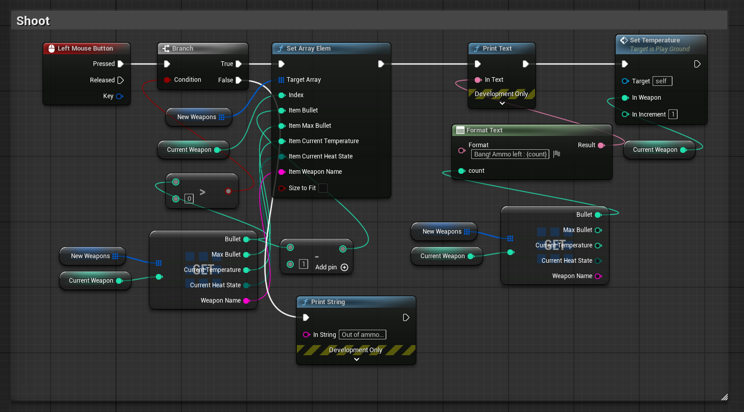Click the Key output pin on Left Mouse Button
This screenshot has width=744, height=412.
pos(120,96)
